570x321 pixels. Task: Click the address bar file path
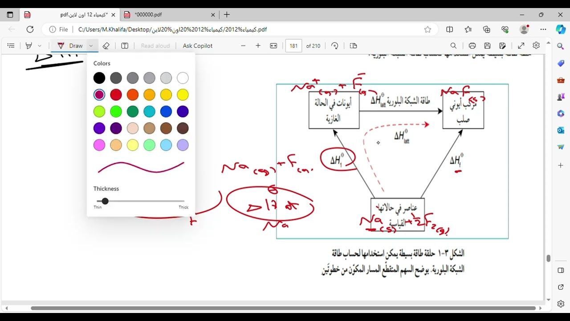[x=172, y=29]
